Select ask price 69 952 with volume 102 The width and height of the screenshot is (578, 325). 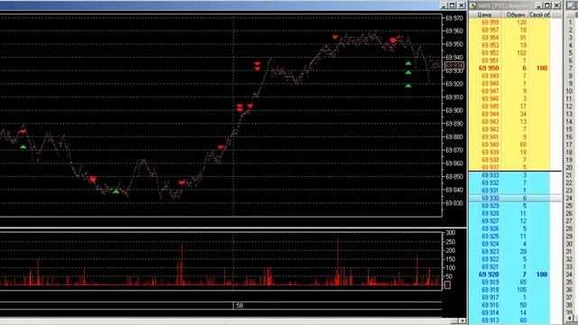(x=509, y=53)
